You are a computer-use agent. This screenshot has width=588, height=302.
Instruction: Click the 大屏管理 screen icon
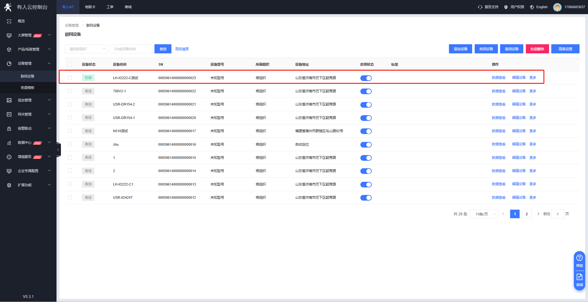9,35
